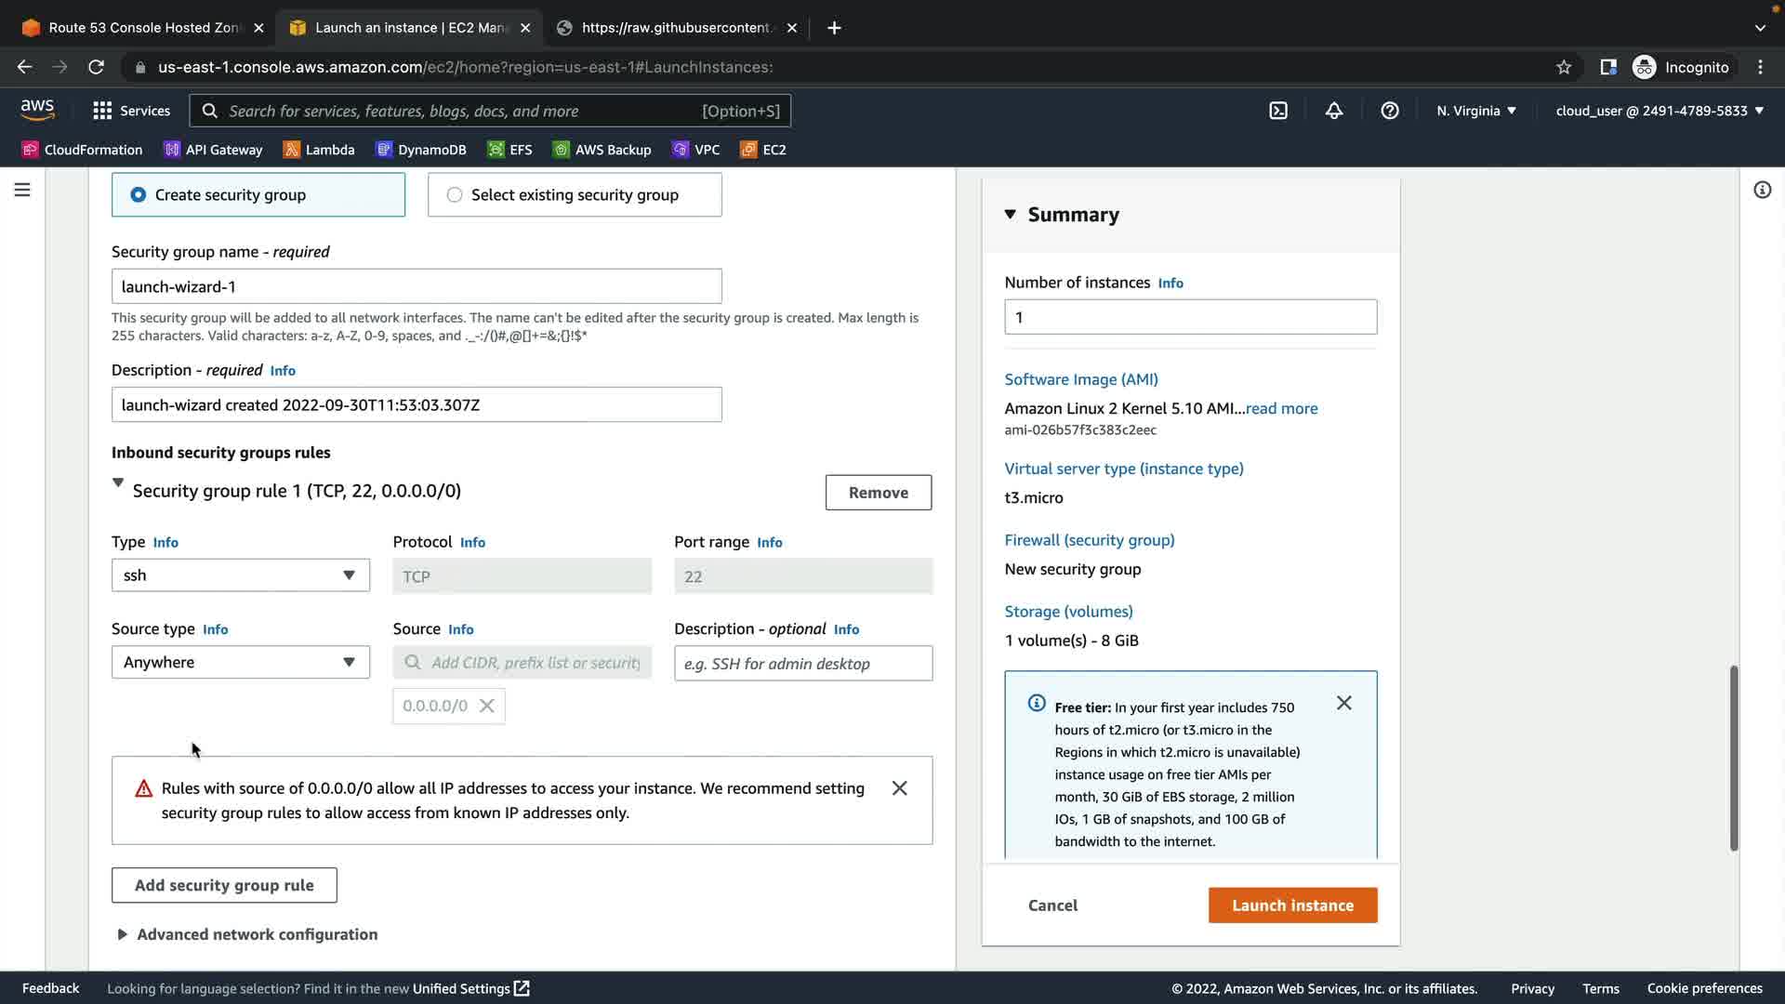1785x1004 pixels.
Task: Click the Launch instance button
Action: [x=1292, y=905]
